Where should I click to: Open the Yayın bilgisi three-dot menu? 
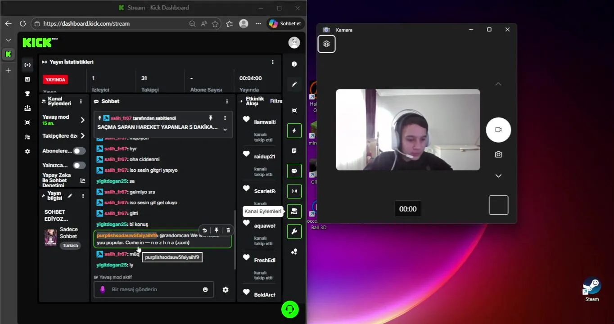click(83, 196)
